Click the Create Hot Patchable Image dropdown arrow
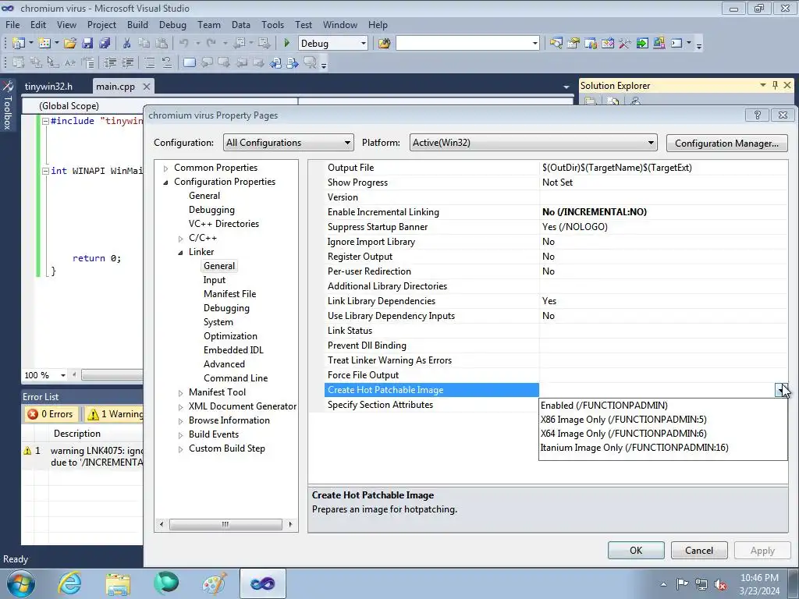Screen dimensions: 799x599 pyautogui.click(x=780, y=390)
